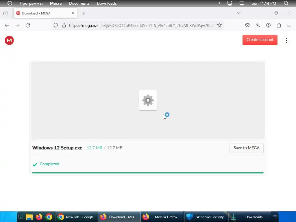Open the Места menu
This screenshot has height=222, width=296.
point(56,3)
